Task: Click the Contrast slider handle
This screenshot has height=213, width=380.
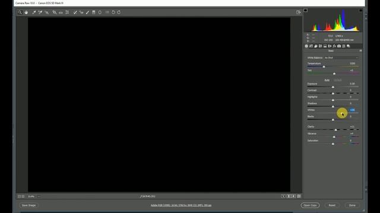Action: coord(333,93)
